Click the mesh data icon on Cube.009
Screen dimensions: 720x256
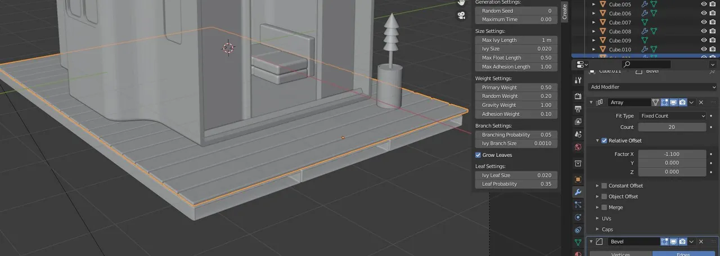645,40
